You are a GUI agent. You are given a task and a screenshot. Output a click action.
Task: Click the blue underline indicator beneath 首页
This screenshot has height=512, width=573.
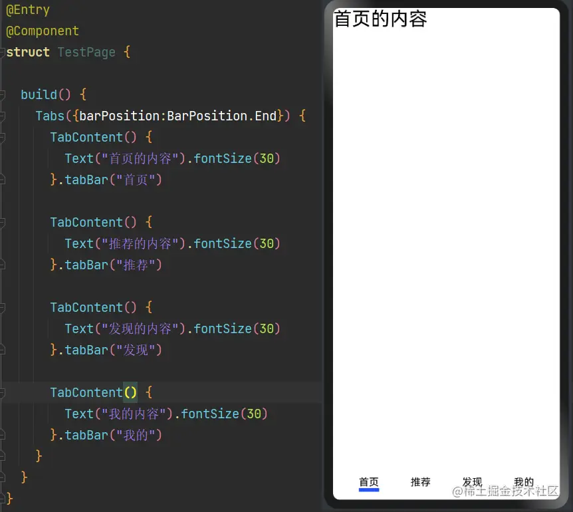click(x=368, y=490)
